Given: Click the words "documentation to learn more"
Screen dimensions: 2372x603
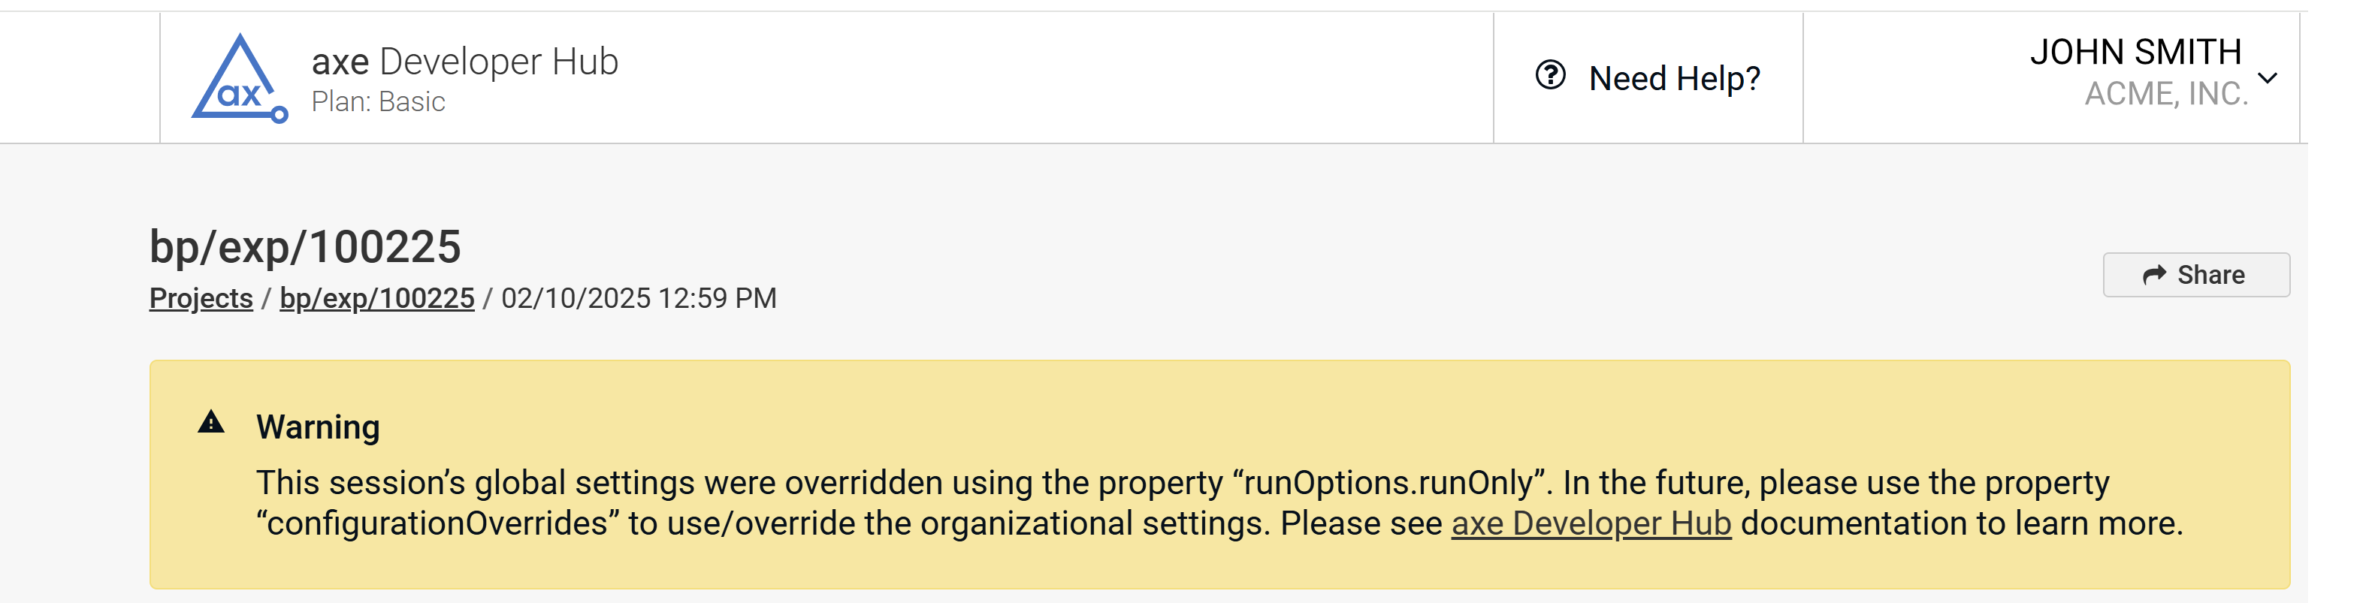Looking at the screenshot, I should (x=1961, y=524).
